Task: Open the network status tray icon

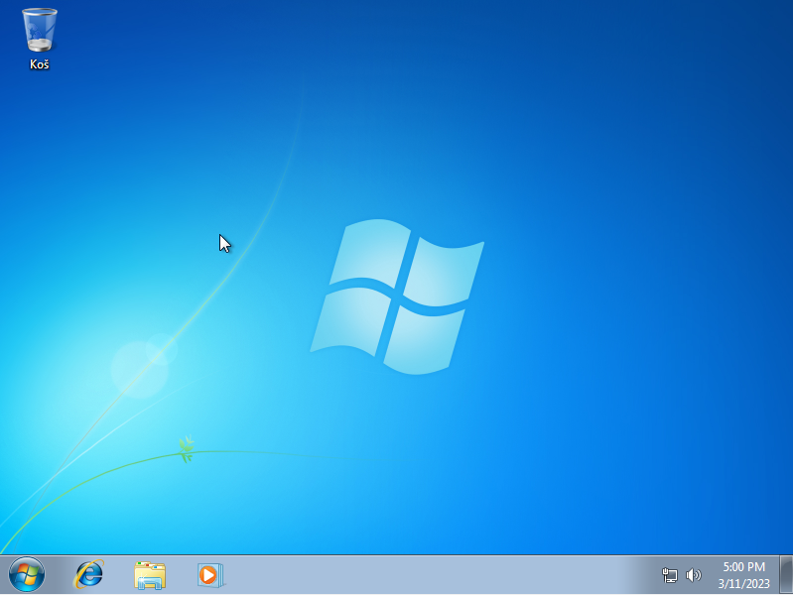Action: pyautogui.click(x=670, y=575)
